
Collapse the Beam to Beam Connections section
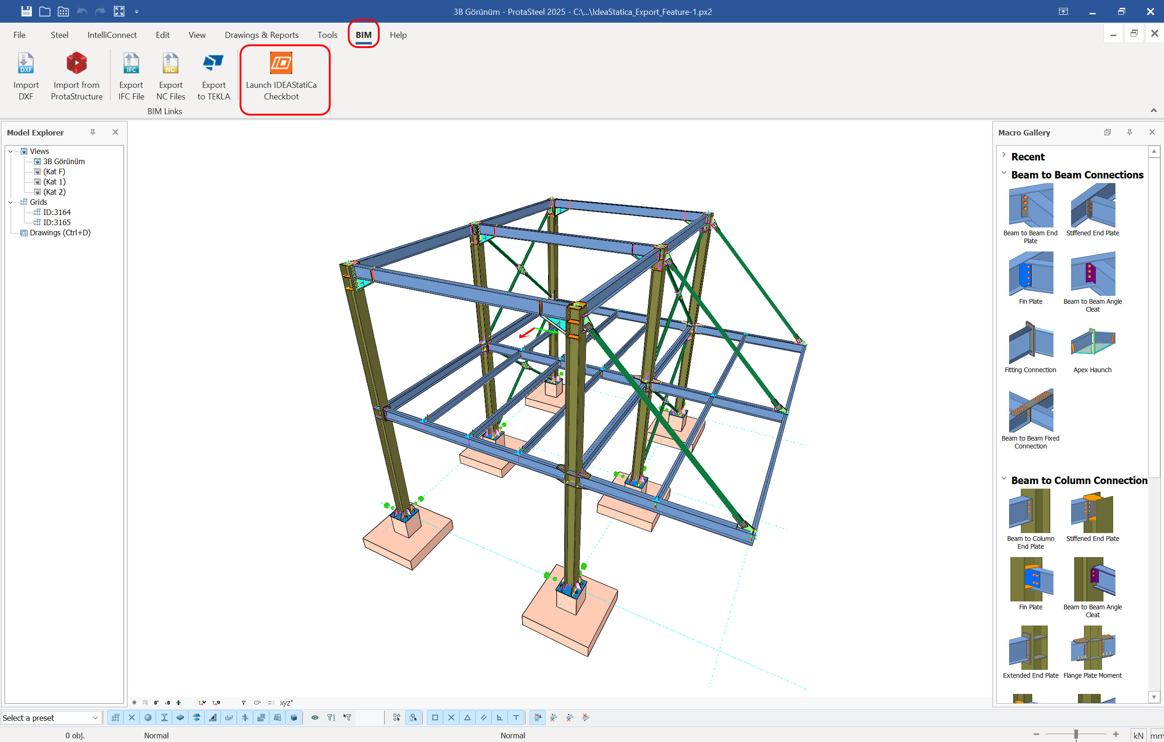[1004, 173]
